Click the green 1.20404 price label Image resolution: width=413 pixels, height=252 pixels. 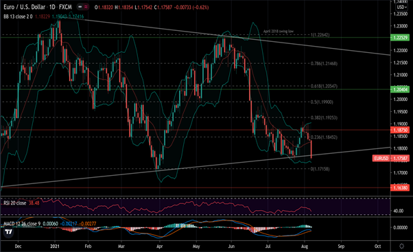click(400, 89)
